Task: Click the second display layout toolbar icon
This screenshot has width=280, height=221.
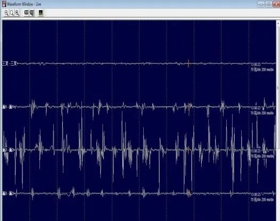Action: click(x=31, y=13)
